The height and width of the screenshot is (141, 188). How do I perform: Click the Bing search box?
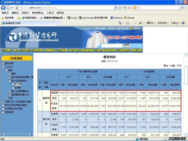[156, 8]
